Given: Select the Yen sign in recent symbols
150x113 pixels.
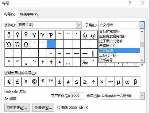Looking at the screenshot, I should coord(26,81).
